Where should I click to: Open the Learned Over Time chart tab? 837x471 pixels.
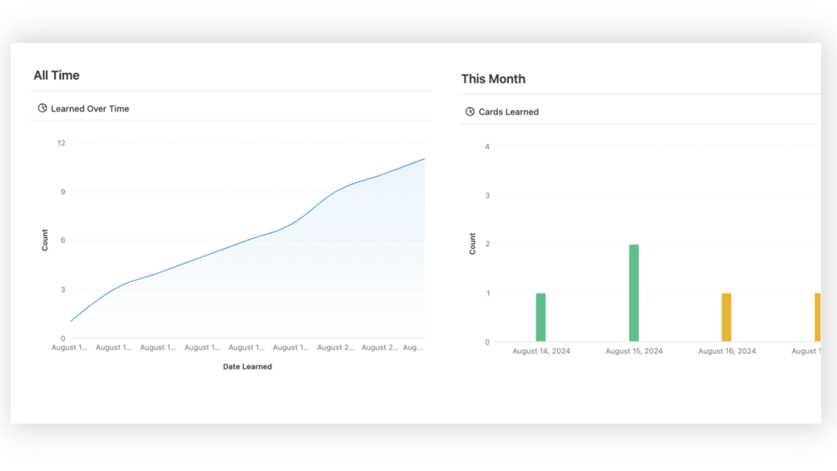[x=83, y=108]
